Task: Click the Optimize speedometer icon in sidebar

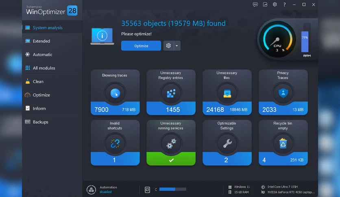Action: coord(28,95)
